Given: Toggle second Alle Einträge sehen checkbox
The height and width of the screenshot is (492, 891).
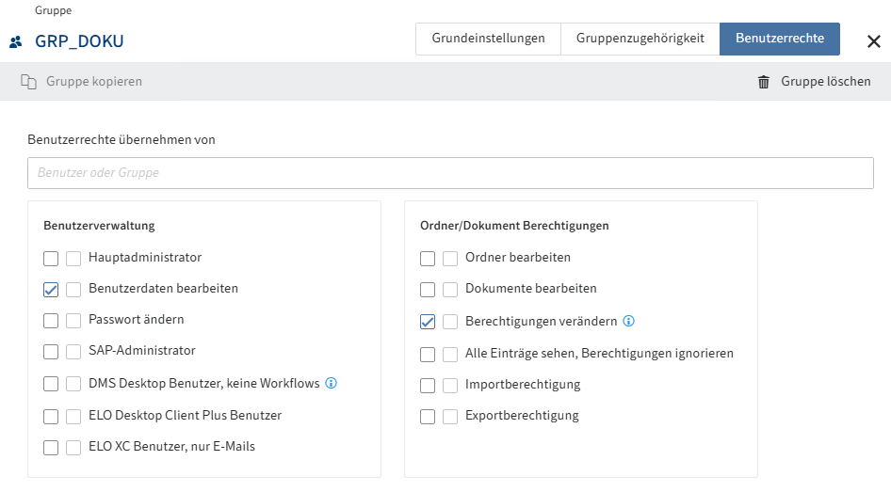Looking at the screenshot, I should [450, 355].
